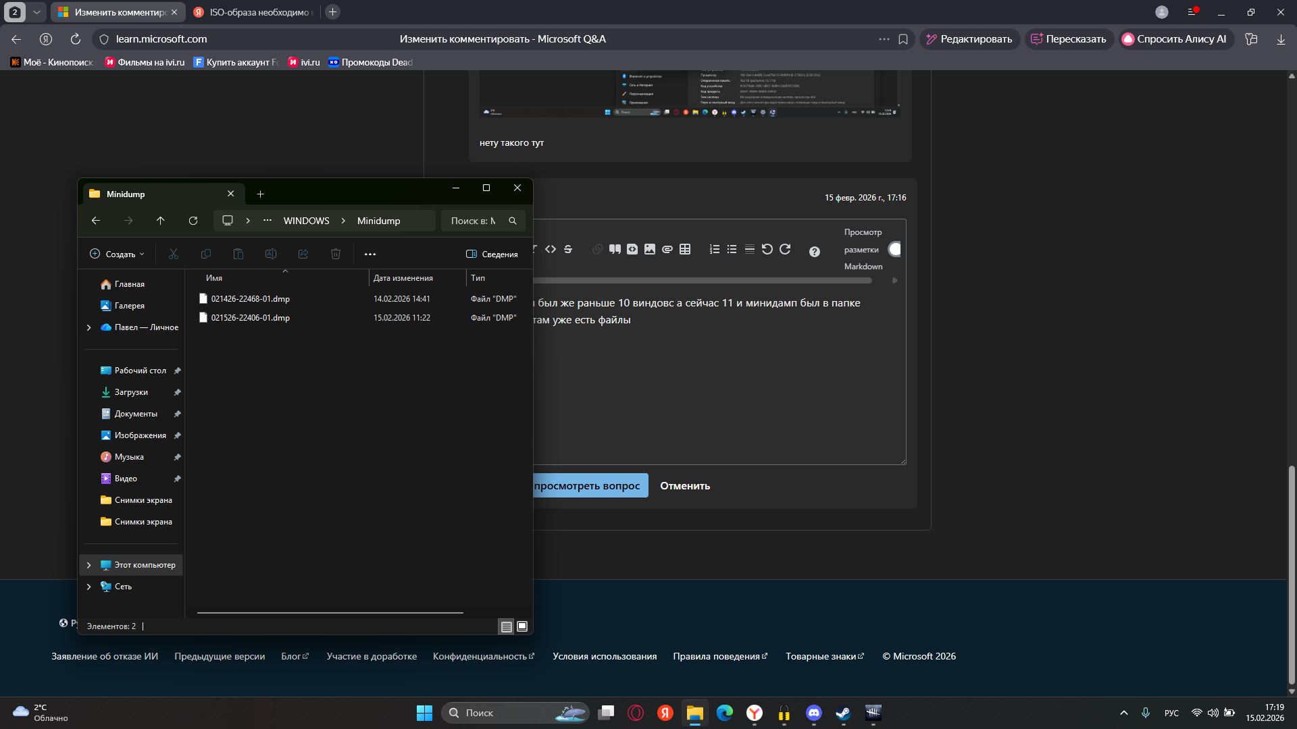1297x729 pixels.
Task: Click Share icon in Explorer toolbar
Action: click(303, 254)
